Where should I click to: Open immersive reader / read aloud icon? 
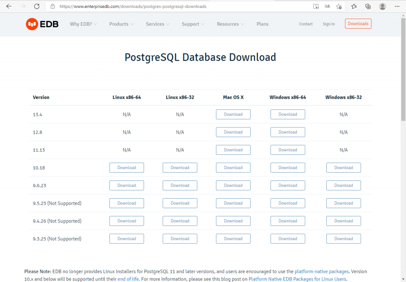(316, 6)
